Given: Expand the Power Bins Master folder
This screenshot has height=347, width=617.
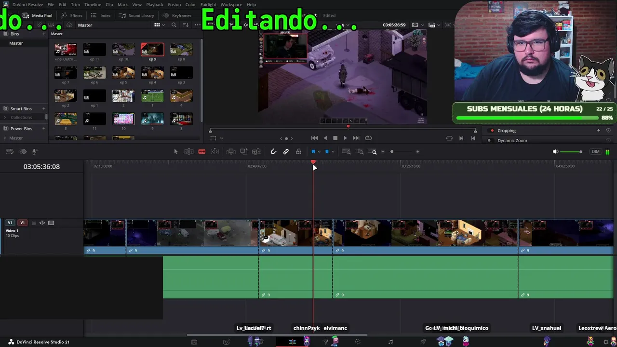Looking at the screenshot, I should [5, 138].
